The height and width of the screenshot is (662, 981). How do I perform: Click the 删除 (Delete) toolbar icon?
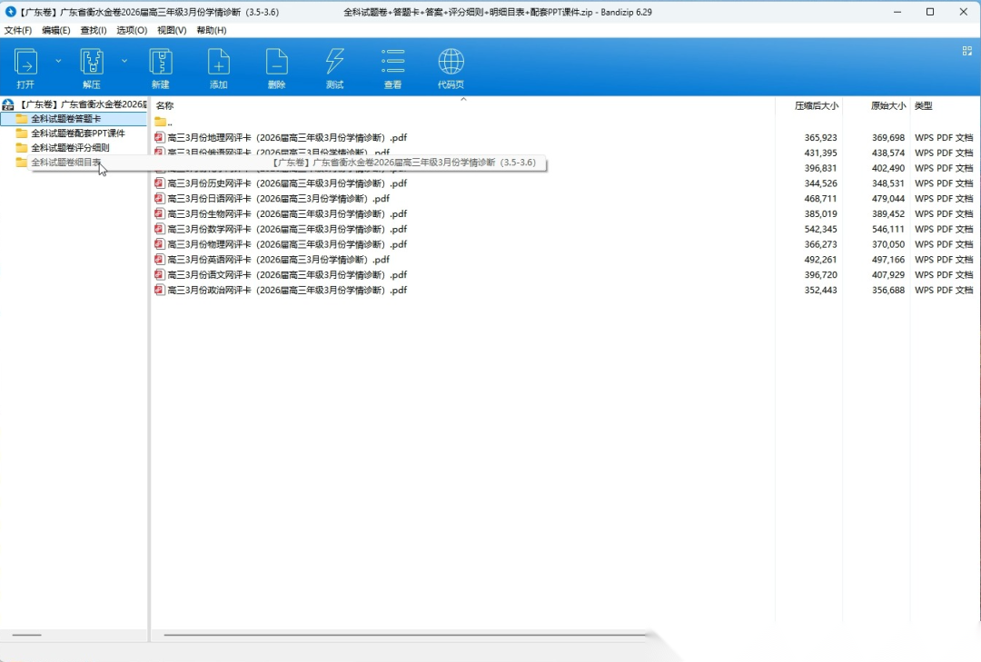pos(277,63)
